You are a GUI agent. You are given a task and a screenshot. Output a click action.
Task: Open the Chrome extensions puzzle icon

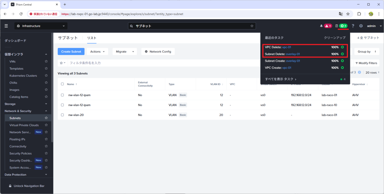click(x=359, y=14)
